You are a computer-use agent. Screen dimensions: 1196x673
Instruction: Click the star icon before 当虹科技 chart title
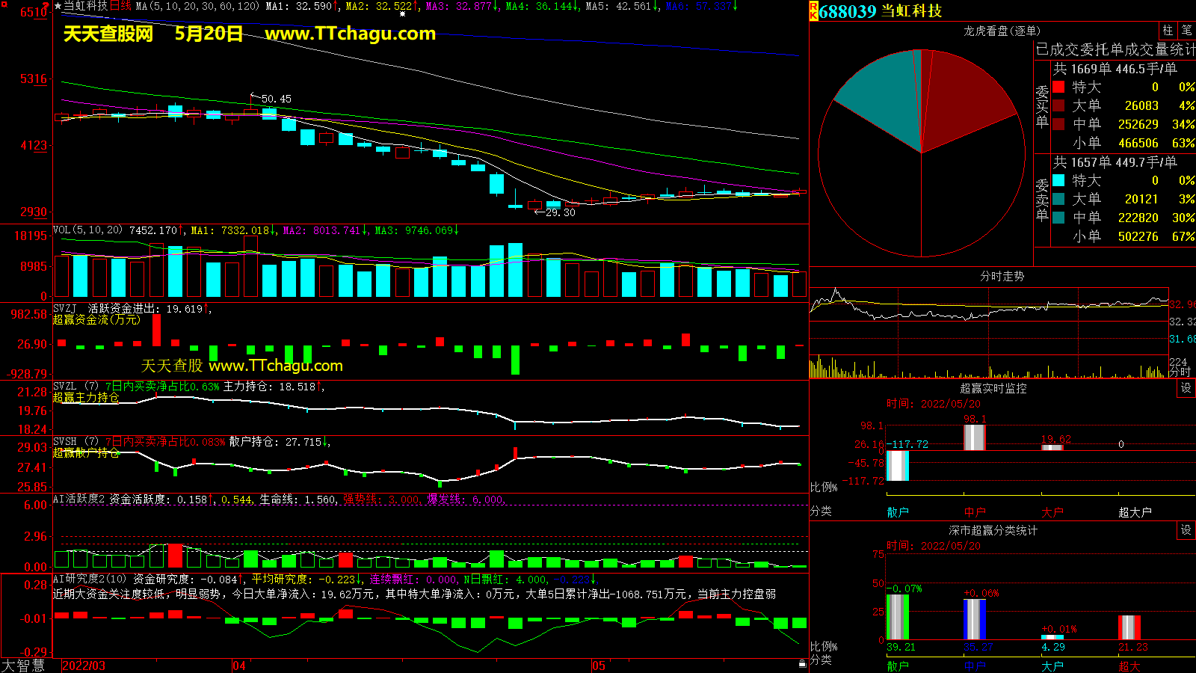click(x=58, y=6)
